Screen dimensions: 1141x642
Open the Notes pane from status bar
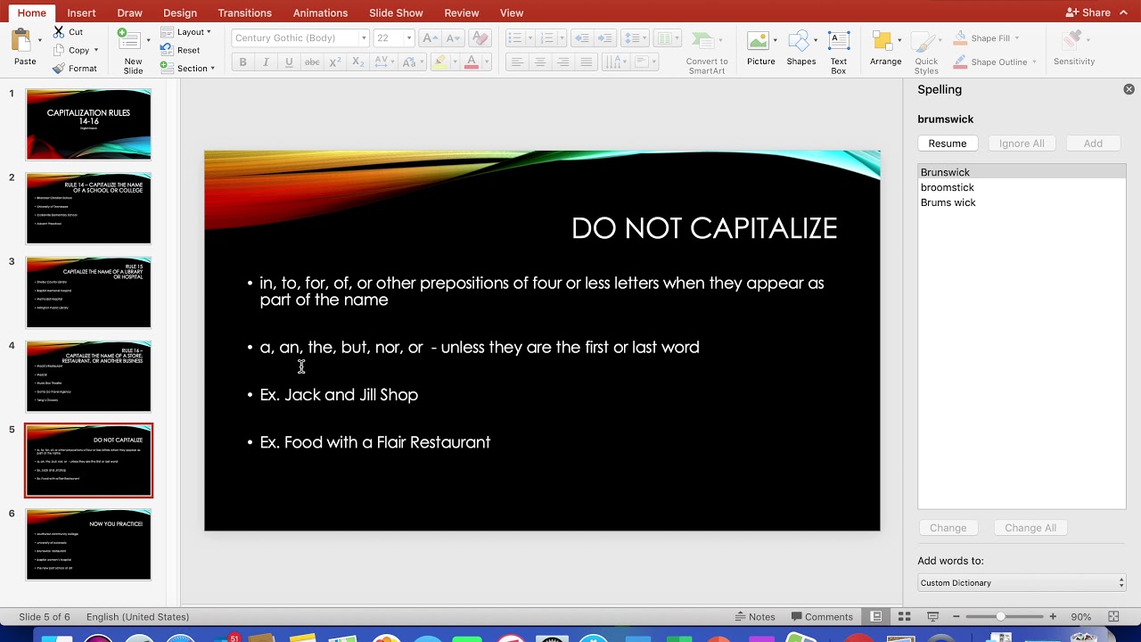click(755, 617)
